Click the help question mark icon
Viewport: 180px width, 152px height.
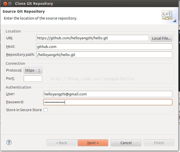9,143
